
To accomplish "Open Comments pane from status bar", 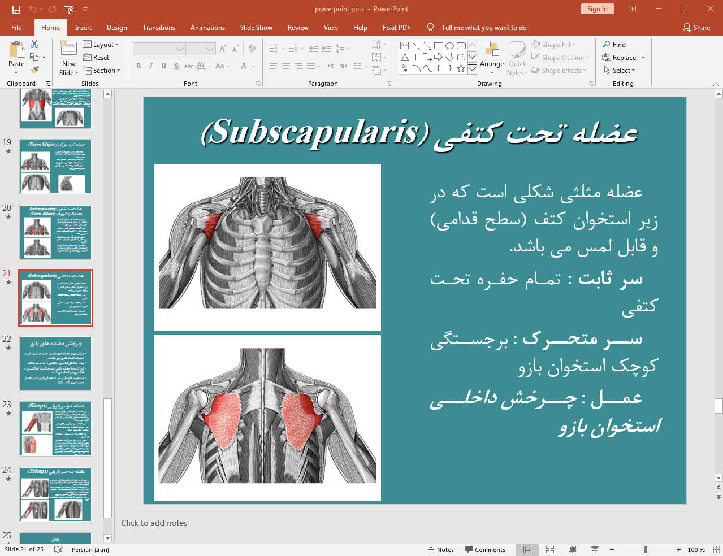I will pos(485,550).
